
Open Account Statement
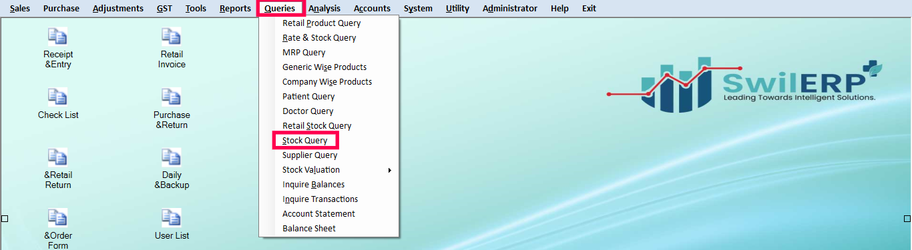pyautogui.click(x=328, y=214)
